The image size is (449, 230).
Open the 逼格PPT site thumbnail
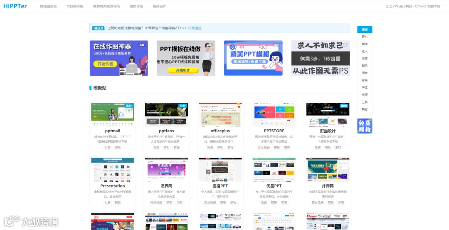coord(220,170)
